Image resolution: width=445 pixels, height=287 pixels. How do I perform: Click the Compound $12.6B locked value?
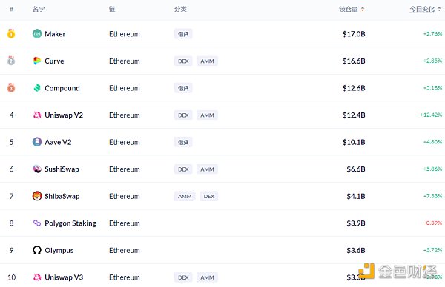click(354, 88)
